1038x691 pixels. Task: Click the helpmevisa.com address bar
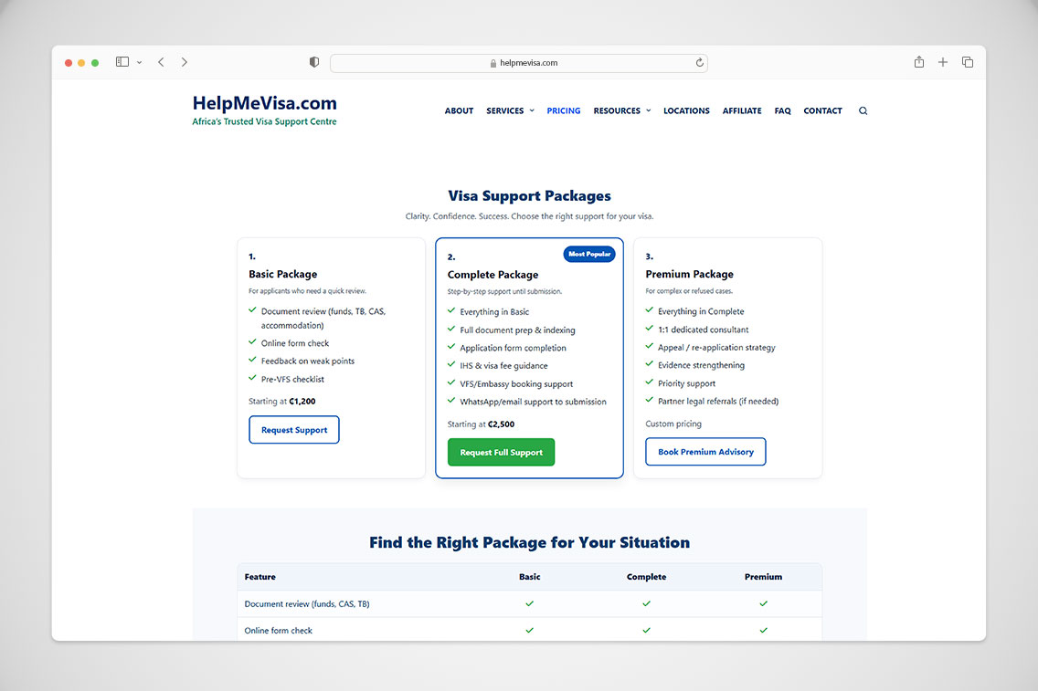(519, 62)
